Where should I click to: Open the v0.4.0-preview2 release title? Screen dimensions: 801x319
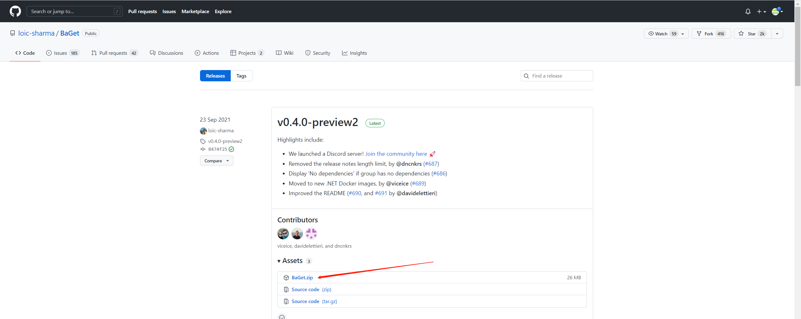(318, 122)
